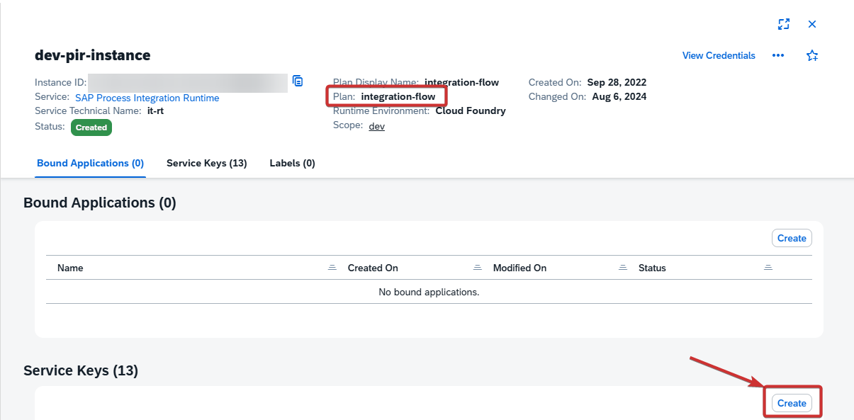854x420 pixels.
Task: Click the Service Keys (13) section heading
Action: (x=81, y=370)
